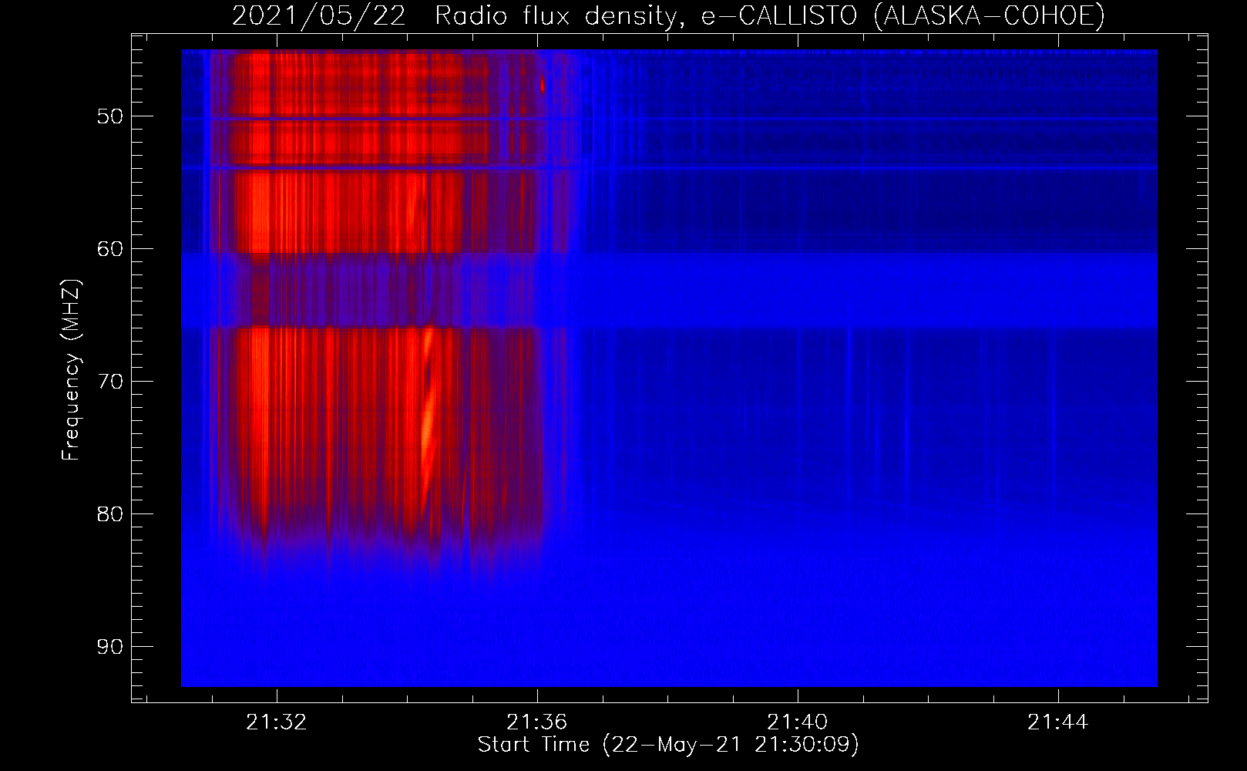Click the 'Start Time (22-May-21 21:30:09)' label
The height and width of the screenshot is (771, 1247).
tap(668, 745)
